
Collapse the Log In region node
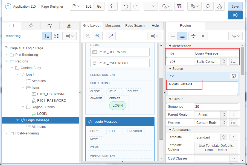[x=18, y=74]
